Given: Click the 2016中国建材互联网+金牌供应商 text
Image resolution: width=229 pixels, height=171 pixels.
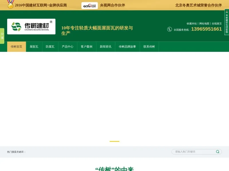Looking at the screenshot, I should (x=41, y=5).
